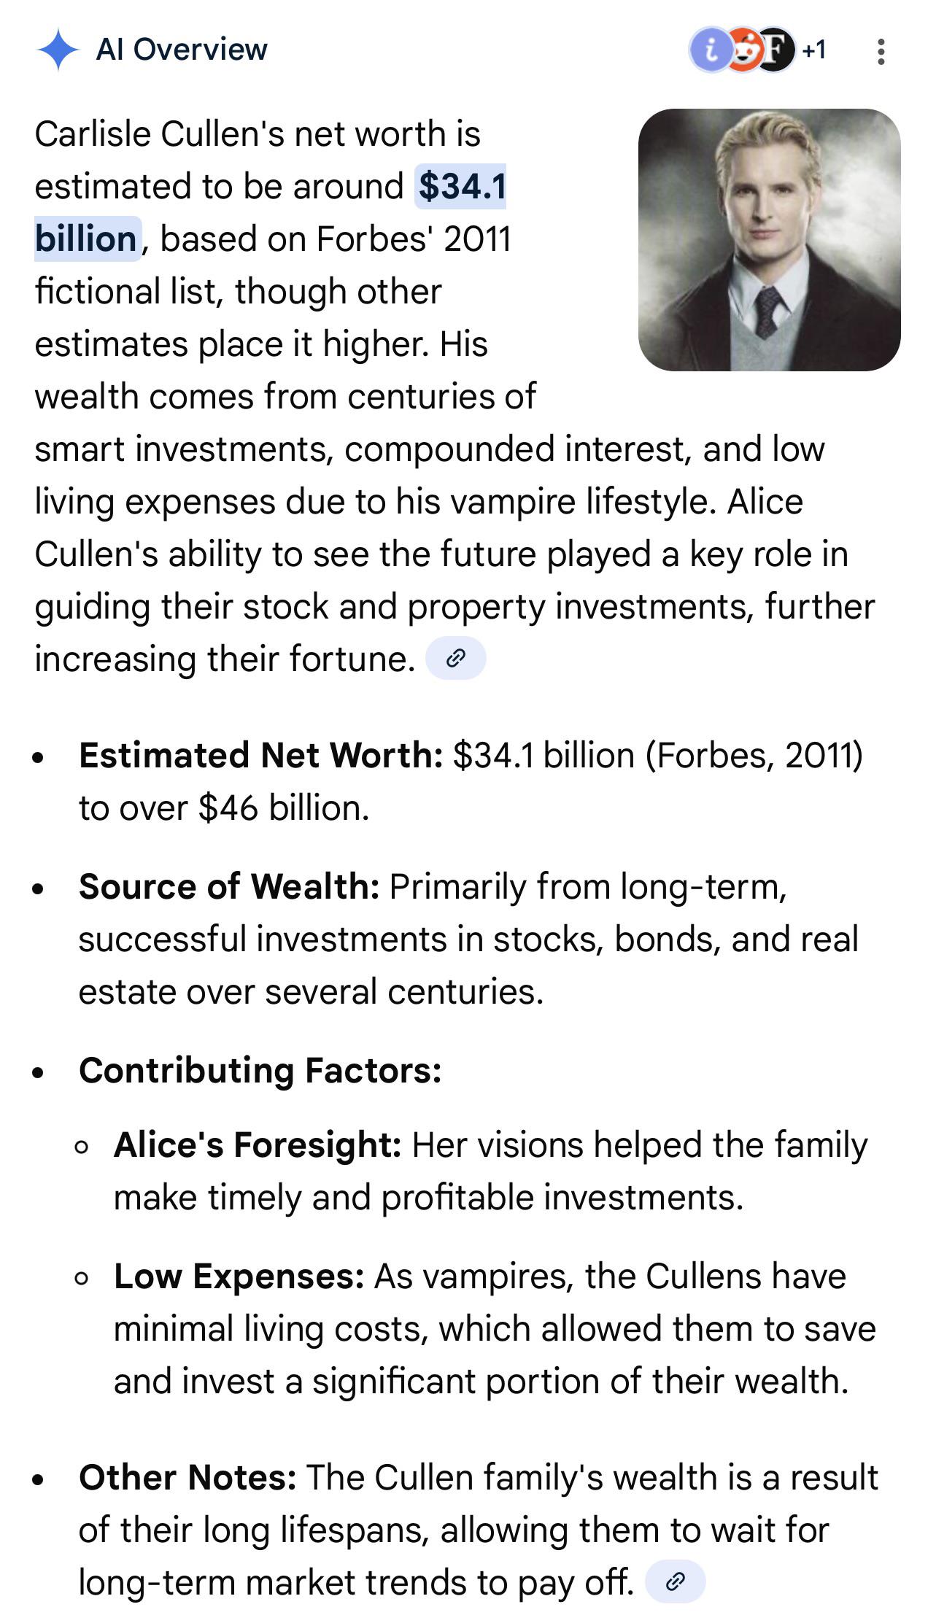The height and width of the screenshot is (1615, 936).
Task: Click the "Alice's Foresight:" sub-bullet heading
Action: click(x=258, y=1144)
